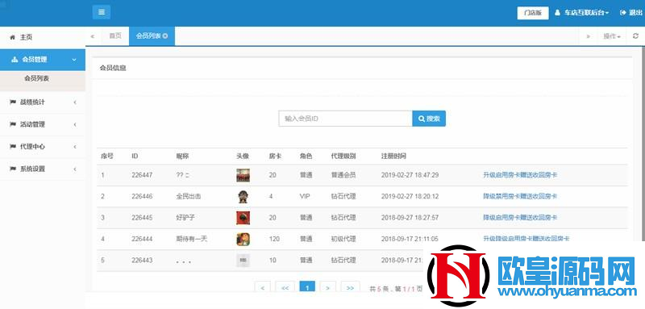Image resolution: width=645 pixels, height=309 pixels.
Task: Click the nickname 好驴子
Action: pyautogui.click(x=185, y=218)
